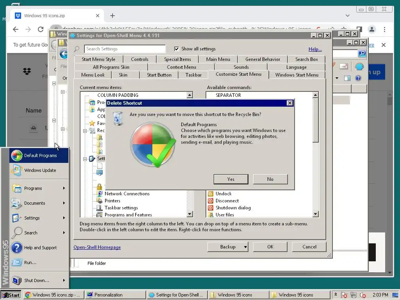The image size is (400, 300).
Task: Toggle Show all settings checkbox
Action: pos(176,49)
